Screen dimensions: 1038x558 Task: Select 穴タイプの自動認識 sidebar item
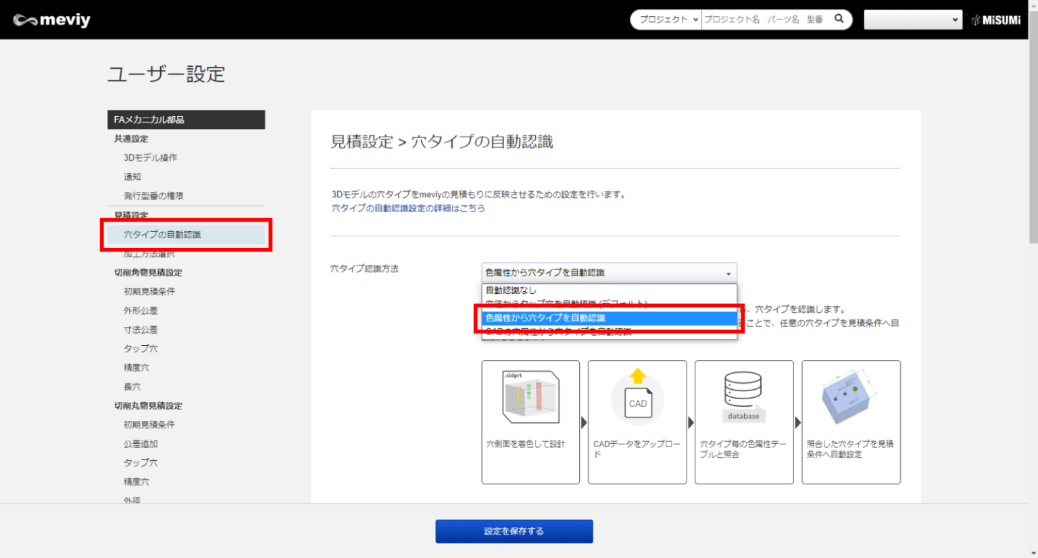click(162, 234)
